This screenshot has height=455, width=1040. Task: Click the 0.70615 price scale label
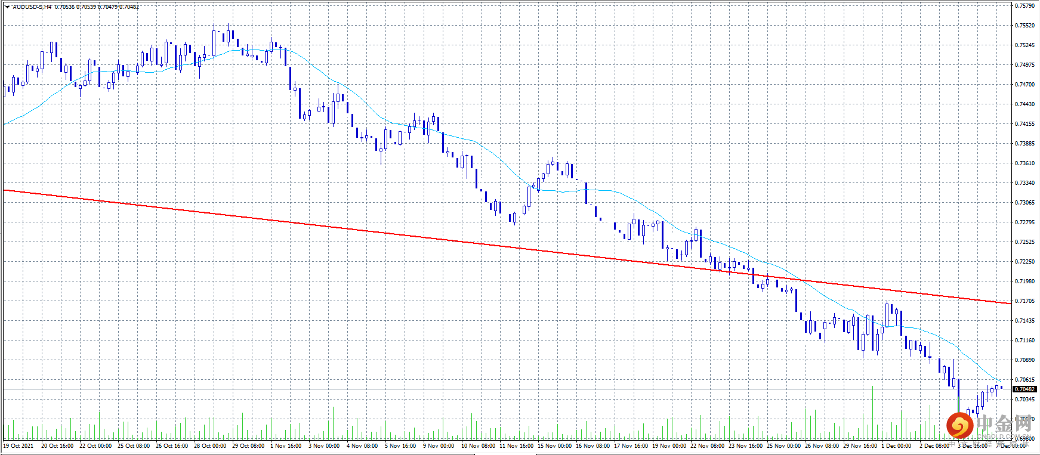pos(1025,380)
